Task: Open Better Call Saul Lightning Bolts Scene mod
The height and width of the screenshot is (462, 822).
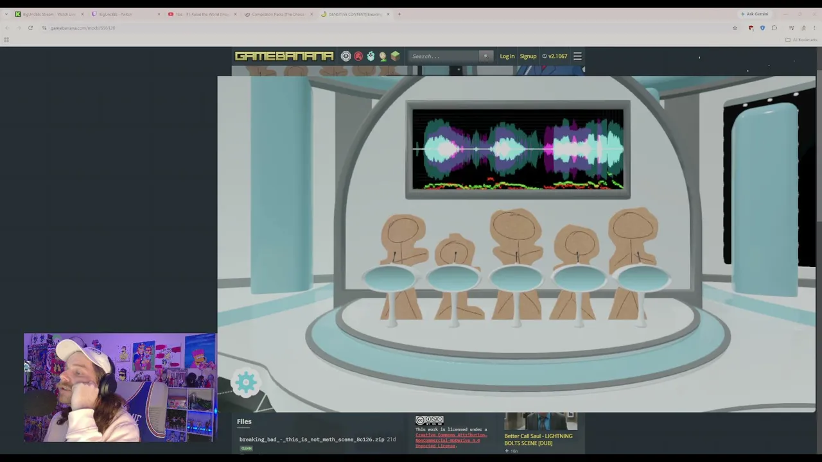Action: (x=538, y=440)
